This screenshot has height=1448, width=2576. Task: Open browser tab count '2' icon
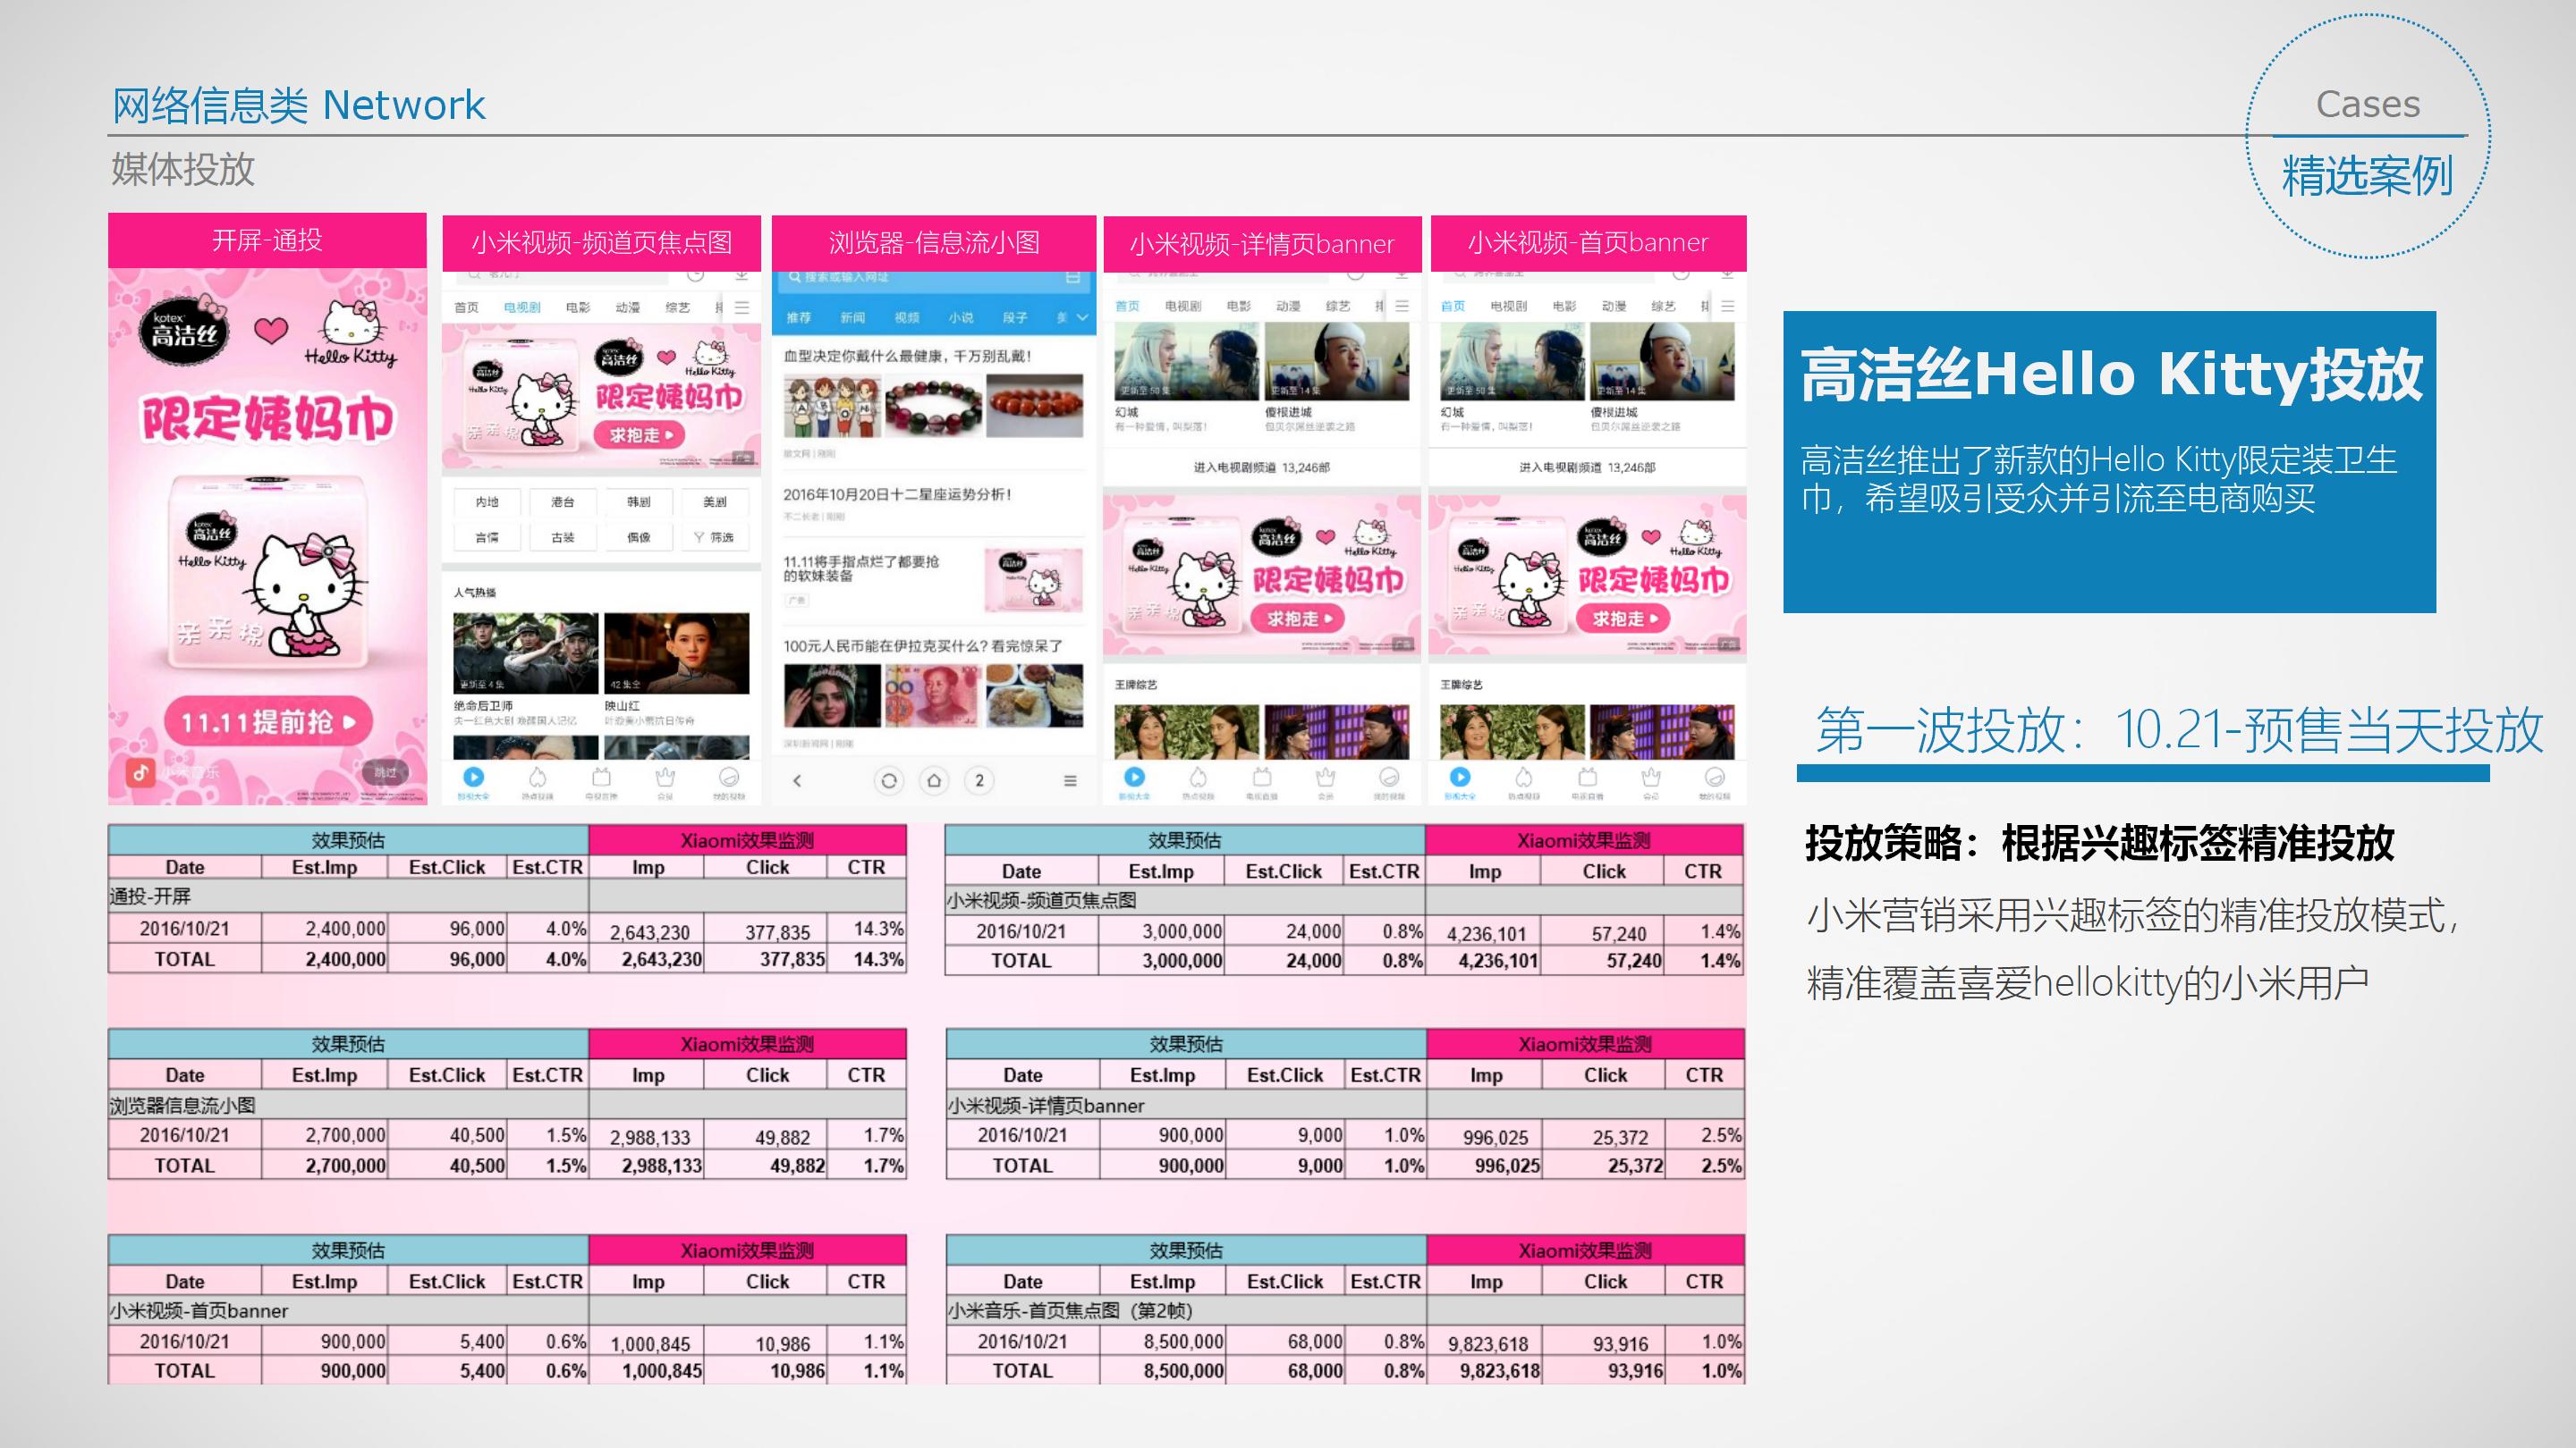point(979,780)
